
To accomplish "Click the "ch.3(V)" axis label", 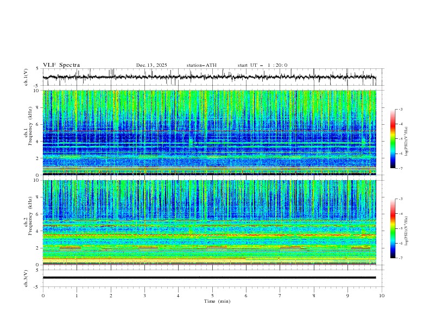I will point(26,278).
